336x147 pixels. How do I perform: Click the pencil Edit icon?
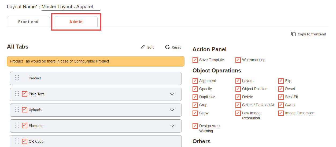(143, 47)
